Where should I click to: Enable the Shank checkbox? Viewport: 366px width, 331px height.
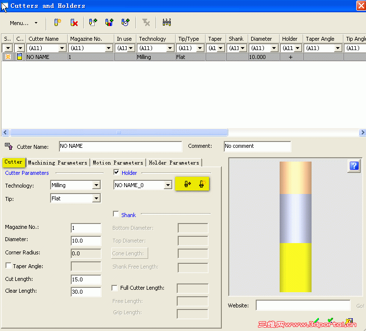pos(116,214)
